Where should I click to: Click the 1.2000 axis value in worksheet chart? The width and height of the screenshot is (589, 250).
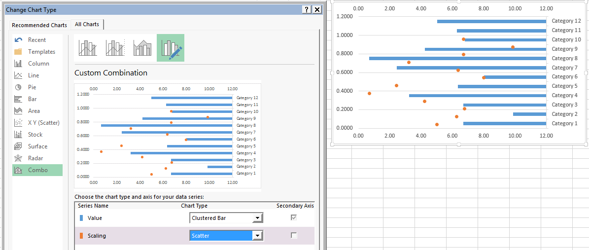[345, 17]
